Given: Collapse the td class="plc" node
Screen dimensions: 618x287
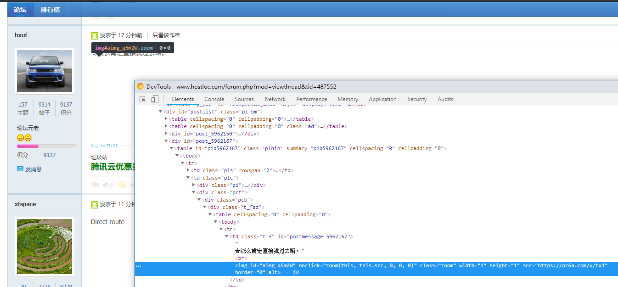Looking at the screenshot, I should point(188,178).
